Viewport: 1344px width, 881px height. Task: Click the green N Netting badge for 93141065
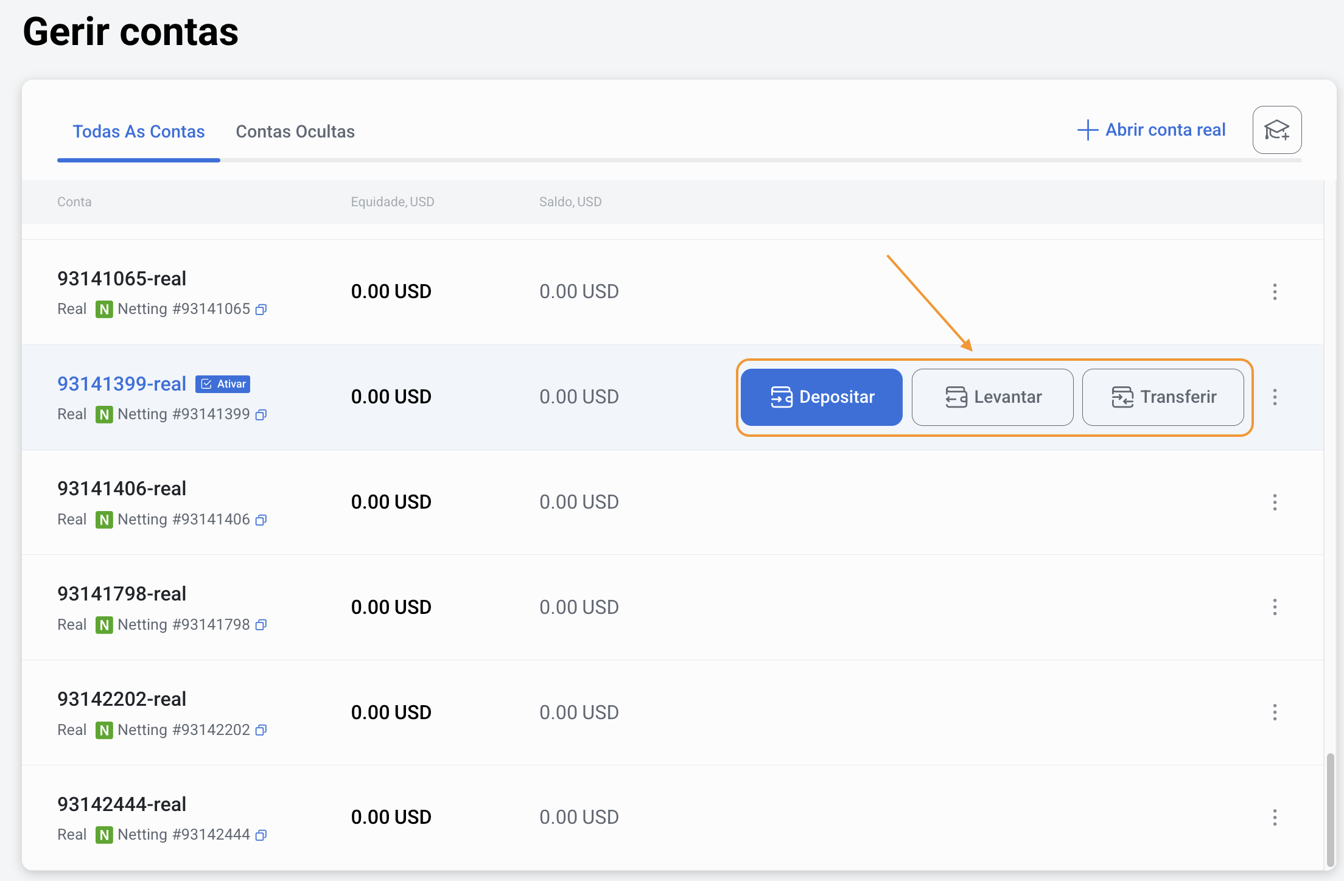point(104,310)
